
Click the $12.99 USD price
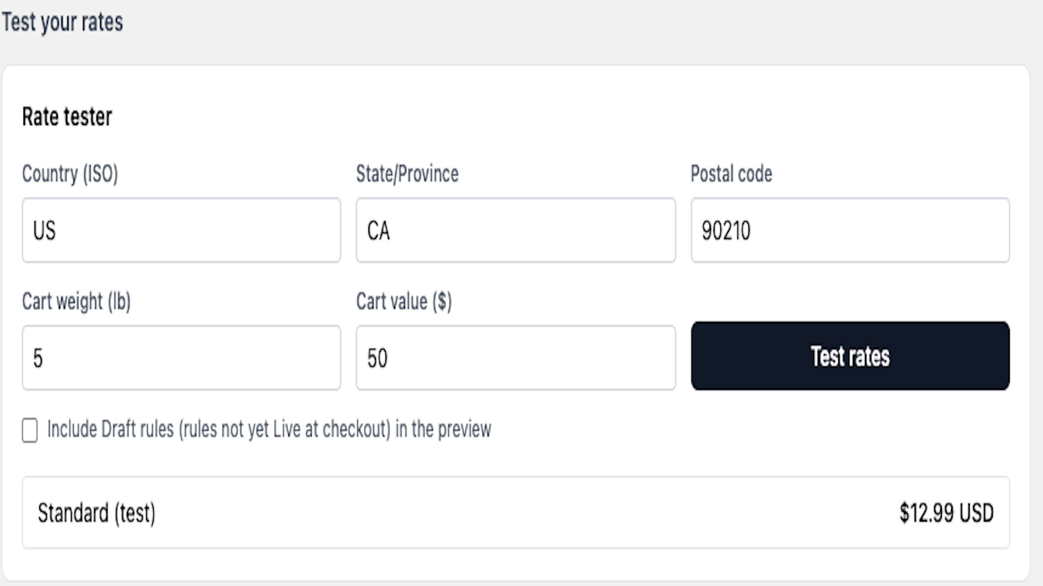pos(947,513)
